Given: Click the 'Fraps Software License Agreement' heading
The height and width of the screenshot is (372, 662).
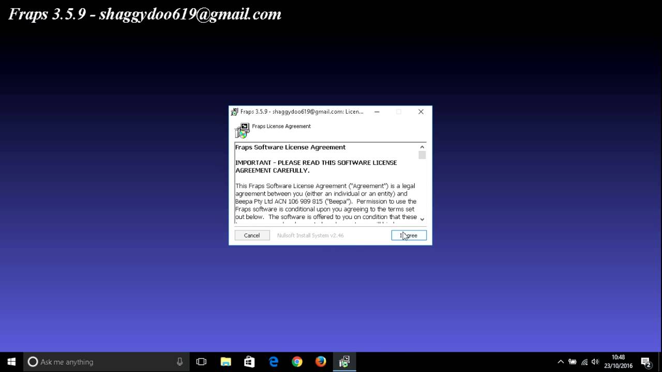Looking at the screenshot, I should click(290, 147).
